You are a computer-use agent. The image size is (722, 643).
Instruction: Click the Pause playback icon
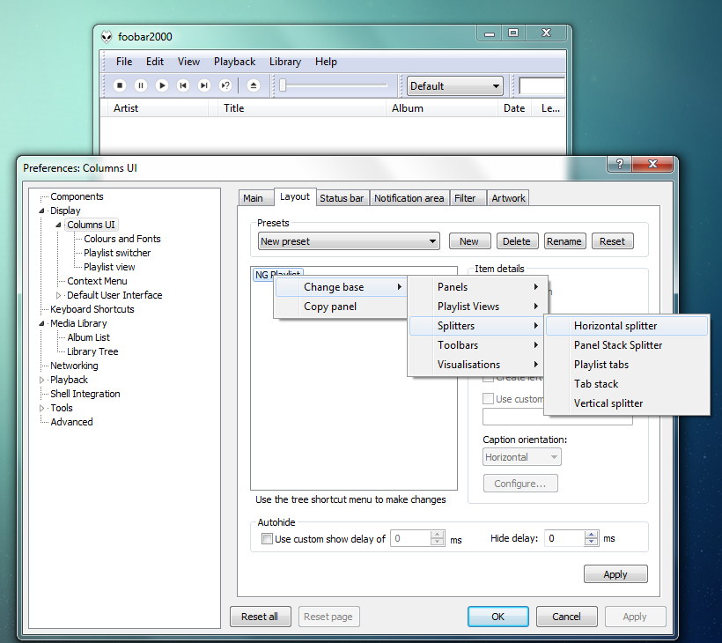pyautogui.click(x=141, y=85)
